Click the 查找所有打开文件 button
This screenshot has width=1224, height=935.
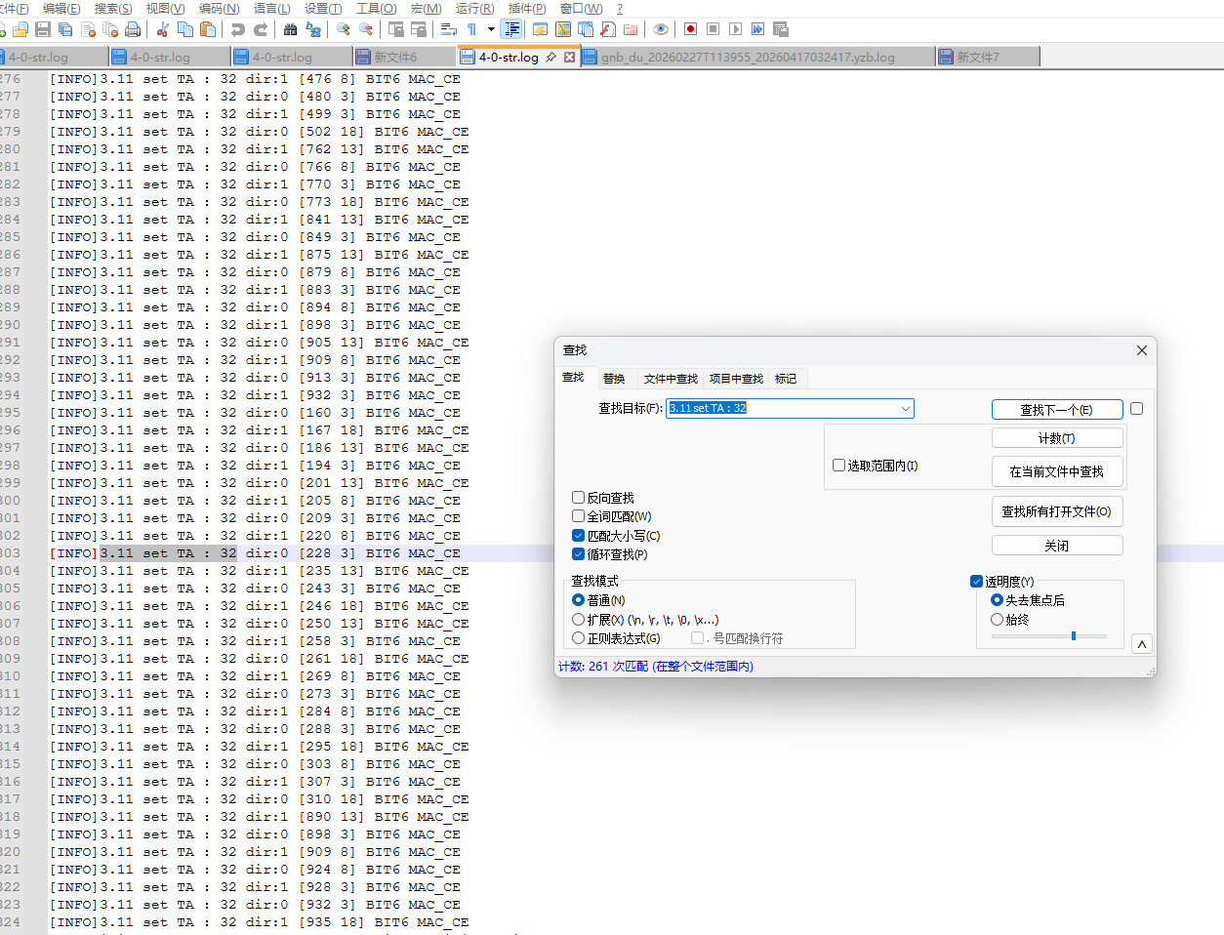(x=1056, y=511)
